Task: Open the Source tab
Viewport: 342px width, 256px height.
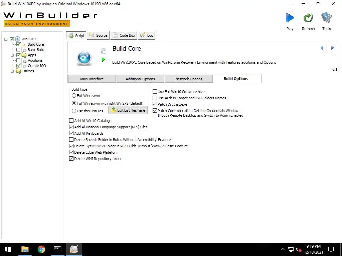Action: coord(99,35)
